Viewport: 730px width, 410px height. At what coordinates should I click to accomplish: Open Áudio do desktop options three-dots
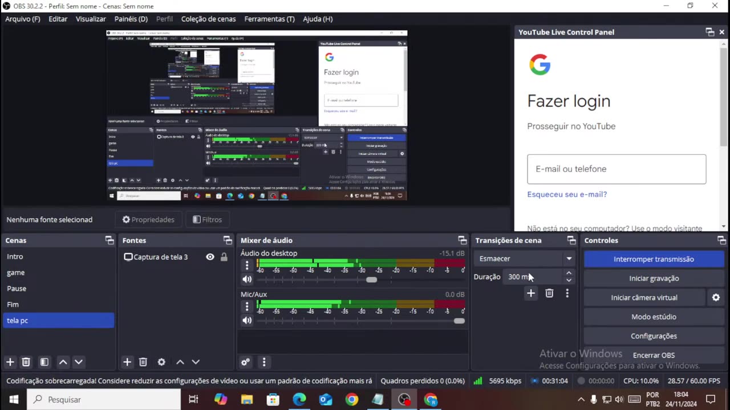[x=247, y=265]
